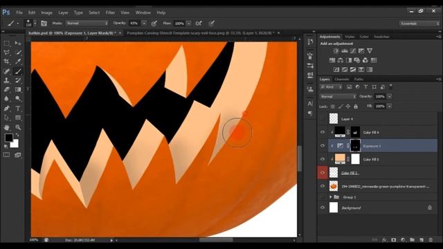443x249 pixels.
Task: Hide the Background layer
Action: point(323,207)
